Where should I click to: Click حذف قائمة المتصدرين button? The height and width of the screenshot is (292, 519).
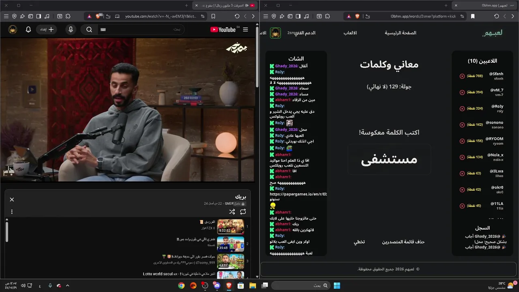[x=403, y=242]
